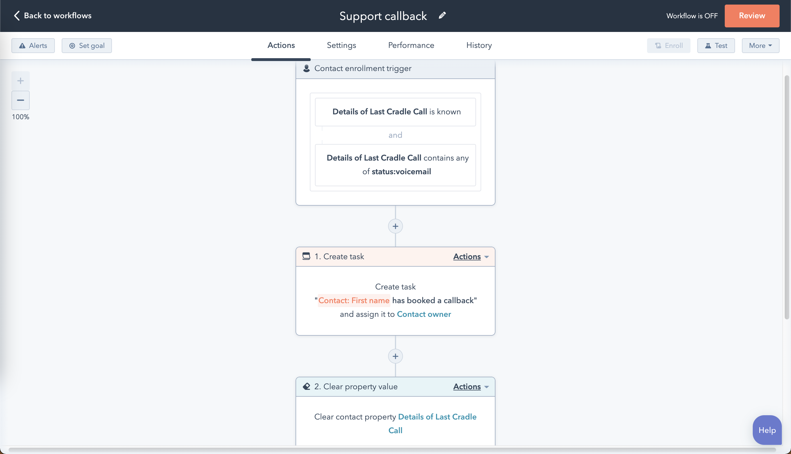Click the contact enrollment trigger person icon
Viewport: 791px width, 454px height.
coord(306,68)
